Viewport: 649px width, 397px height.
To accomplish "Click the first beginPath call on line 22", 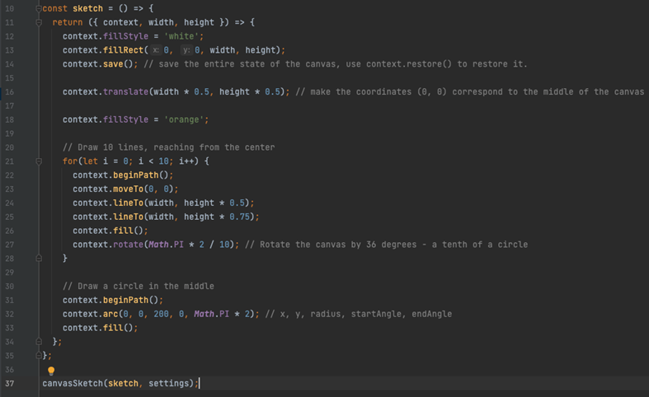I will click(x=136, y=175).
